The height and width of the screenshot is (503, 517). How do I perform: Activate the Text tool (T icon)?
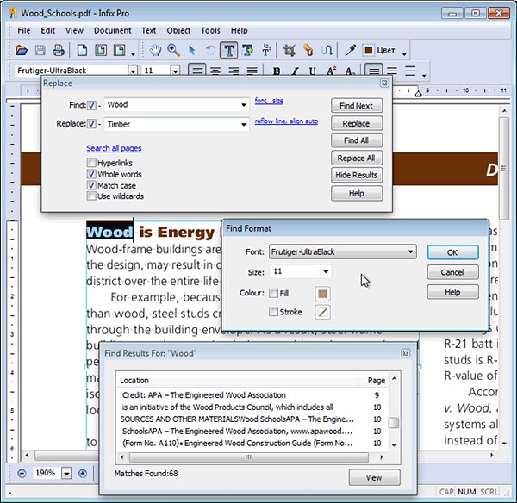pyautogui.click(x=230, y=51)
